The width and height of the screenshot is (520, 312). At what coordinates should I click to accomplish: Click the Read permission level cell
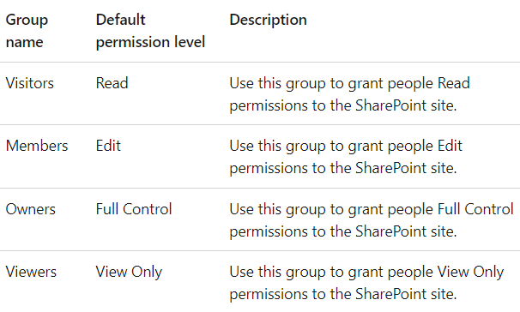112,83
